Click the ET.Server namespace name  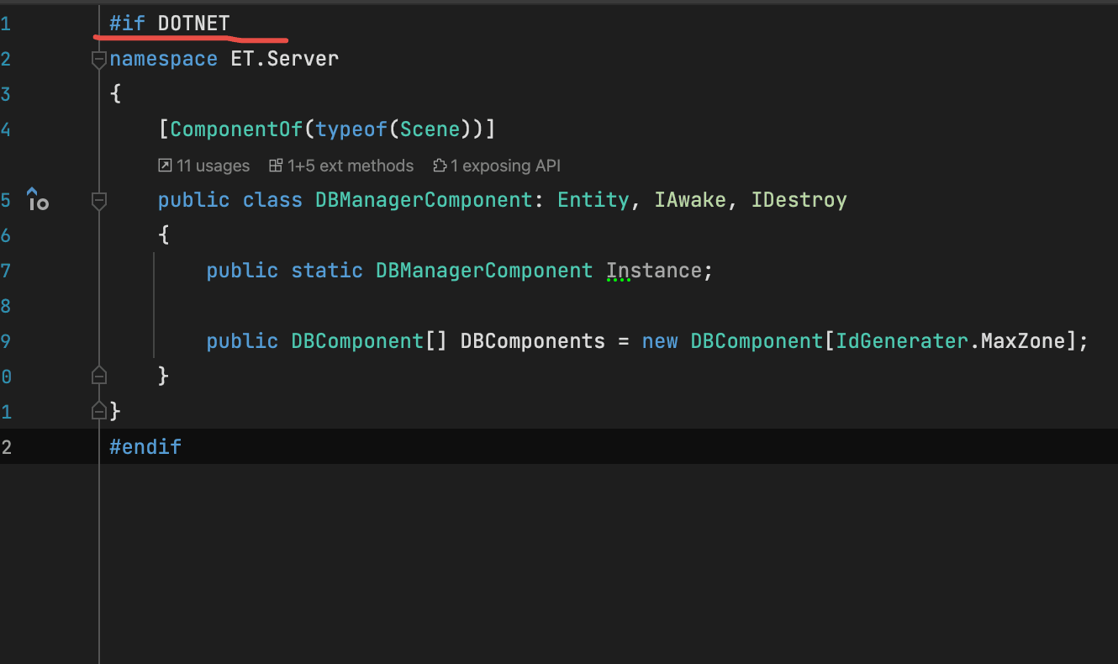coord(285,59)
